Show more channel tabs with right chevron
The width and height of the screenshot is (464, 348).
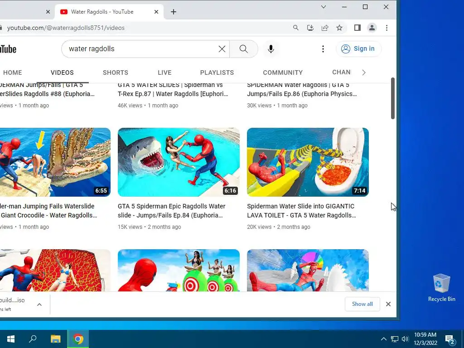tap(364, 72)
